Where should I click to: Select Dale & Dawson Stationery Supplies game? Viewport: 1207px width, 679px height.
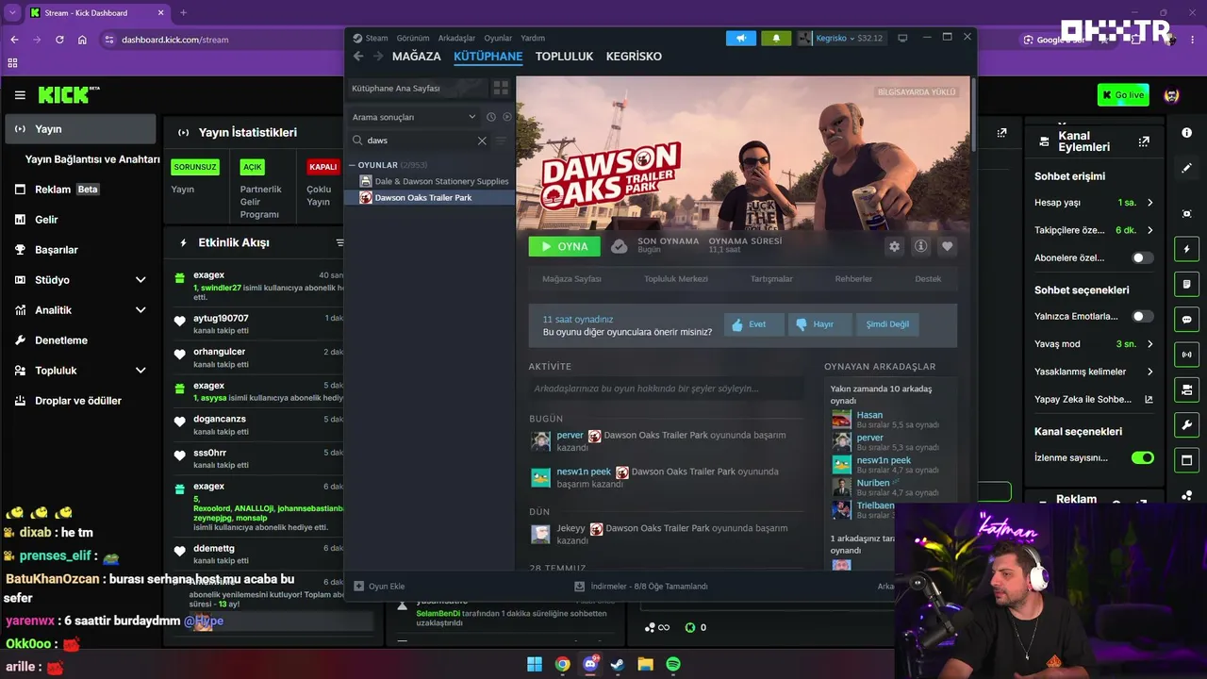click(441, 181)
